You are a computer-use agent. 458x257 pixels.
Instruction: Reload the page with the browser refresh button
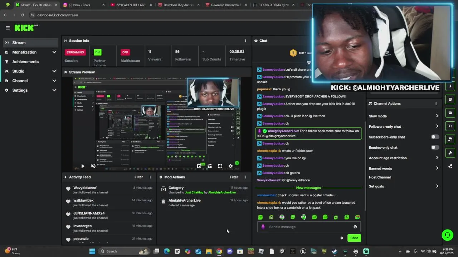tap(22, 15)
